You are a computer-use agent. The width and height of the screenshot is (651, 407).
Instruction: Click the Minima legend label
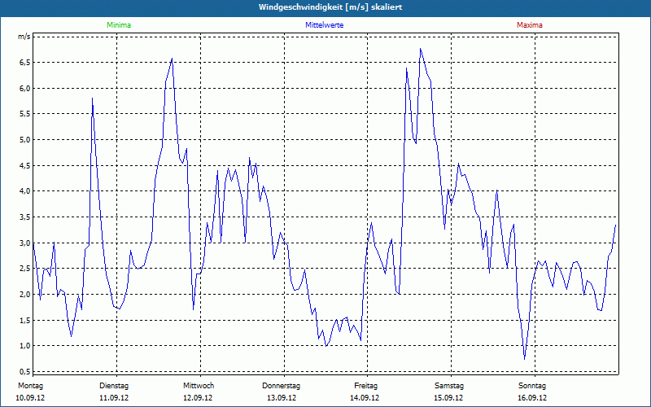(x=119, y=25)
